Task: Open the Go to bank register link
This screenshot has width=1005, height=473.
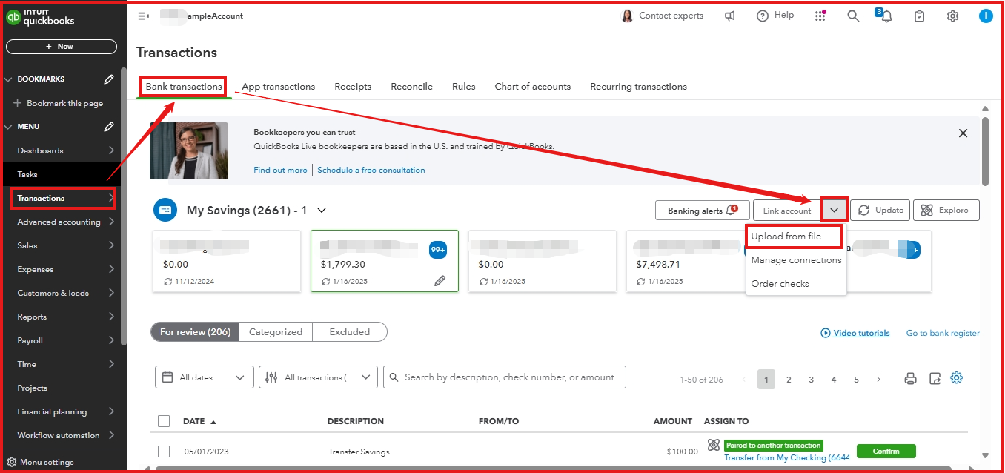Action: click(943, 334)
